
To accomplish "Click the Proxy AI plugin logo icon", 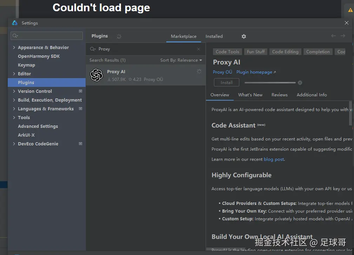I will [x=96, y=75].
